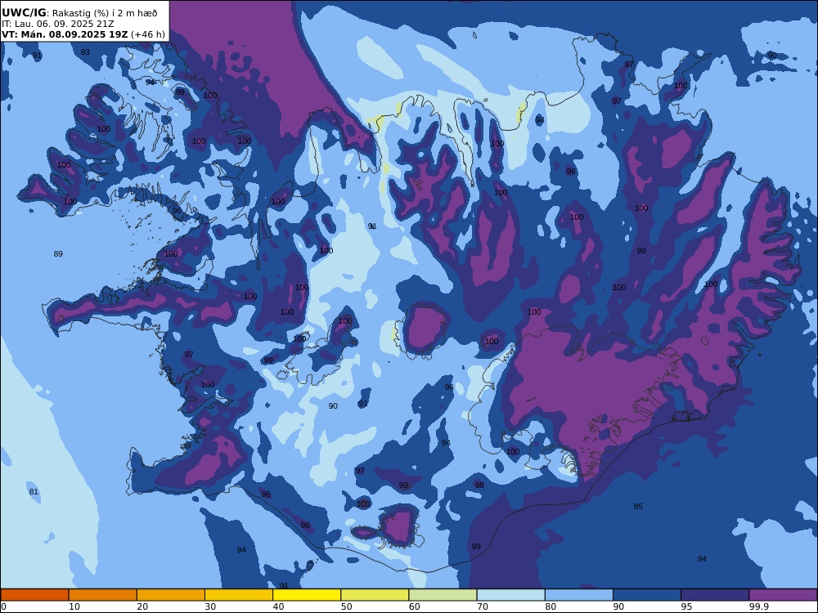
Task: Click the '93' humidity value on the map
Action: (x=85, y=52)
